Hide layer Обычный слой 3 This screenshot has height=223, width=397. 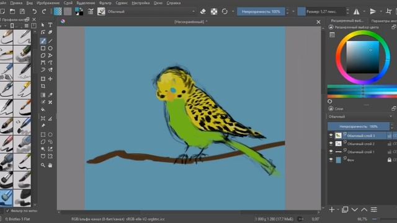click(x=331, y=136)
